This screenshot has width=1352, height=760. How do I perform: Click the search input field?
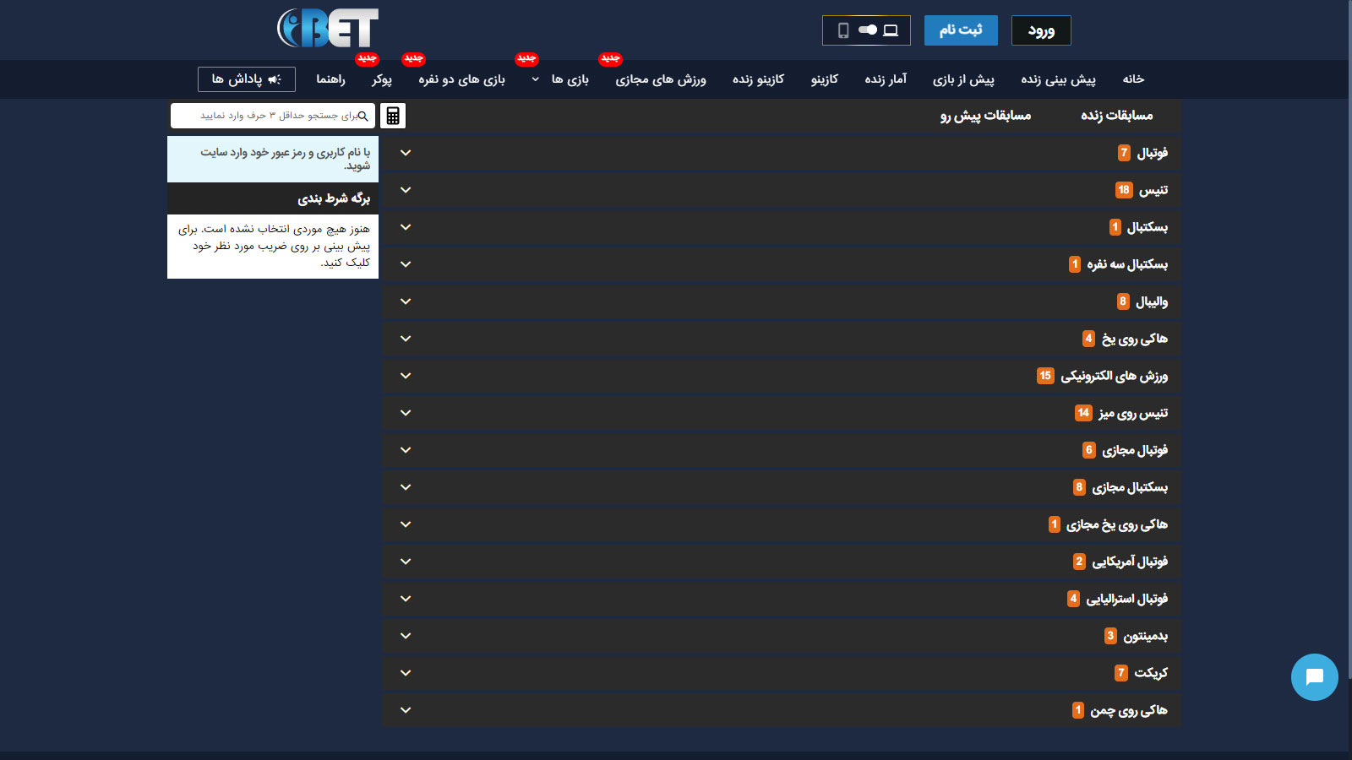273,116
